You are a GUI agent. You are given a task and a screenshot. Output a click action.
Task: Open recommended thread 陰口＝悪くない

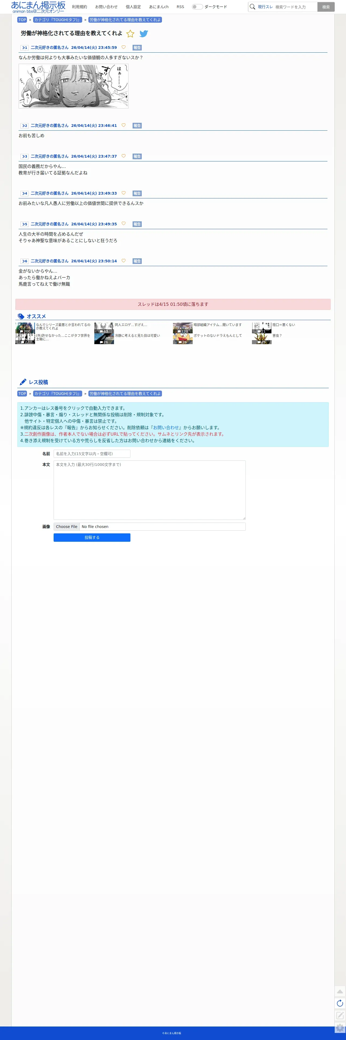coord(284,325)
